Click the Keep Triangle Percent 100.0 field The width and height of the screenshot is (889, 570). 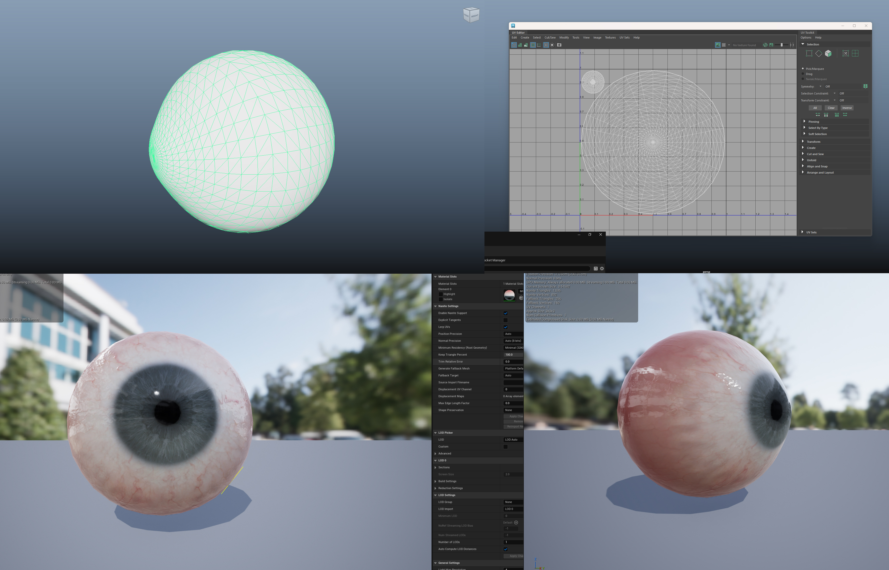point(514,355)
